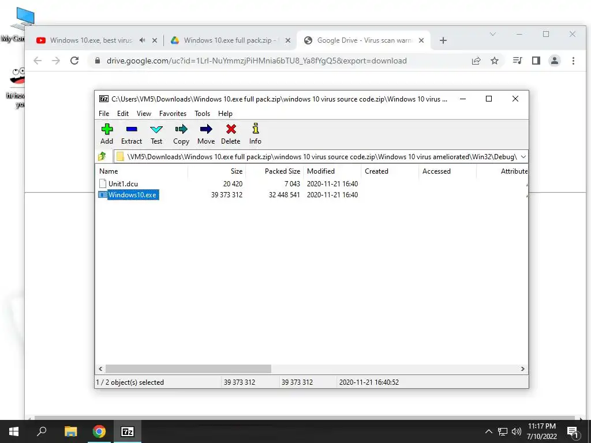Close the Google Drive Virus scan tab
Viewport: 591px width, 443px height.
(421, 40)
